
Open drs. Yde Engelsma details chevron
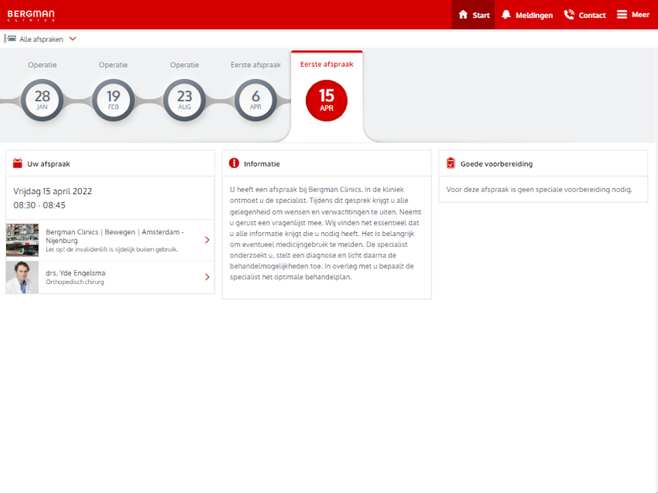click(x=207, y=277)
